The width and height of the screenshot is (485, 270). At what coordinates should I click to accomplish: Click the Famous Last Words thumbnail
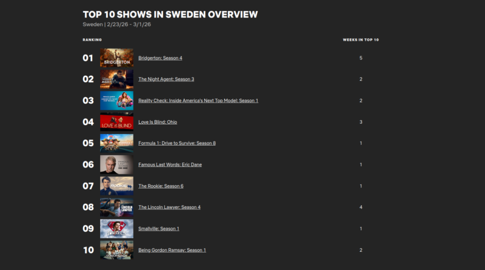coord(116,164)
